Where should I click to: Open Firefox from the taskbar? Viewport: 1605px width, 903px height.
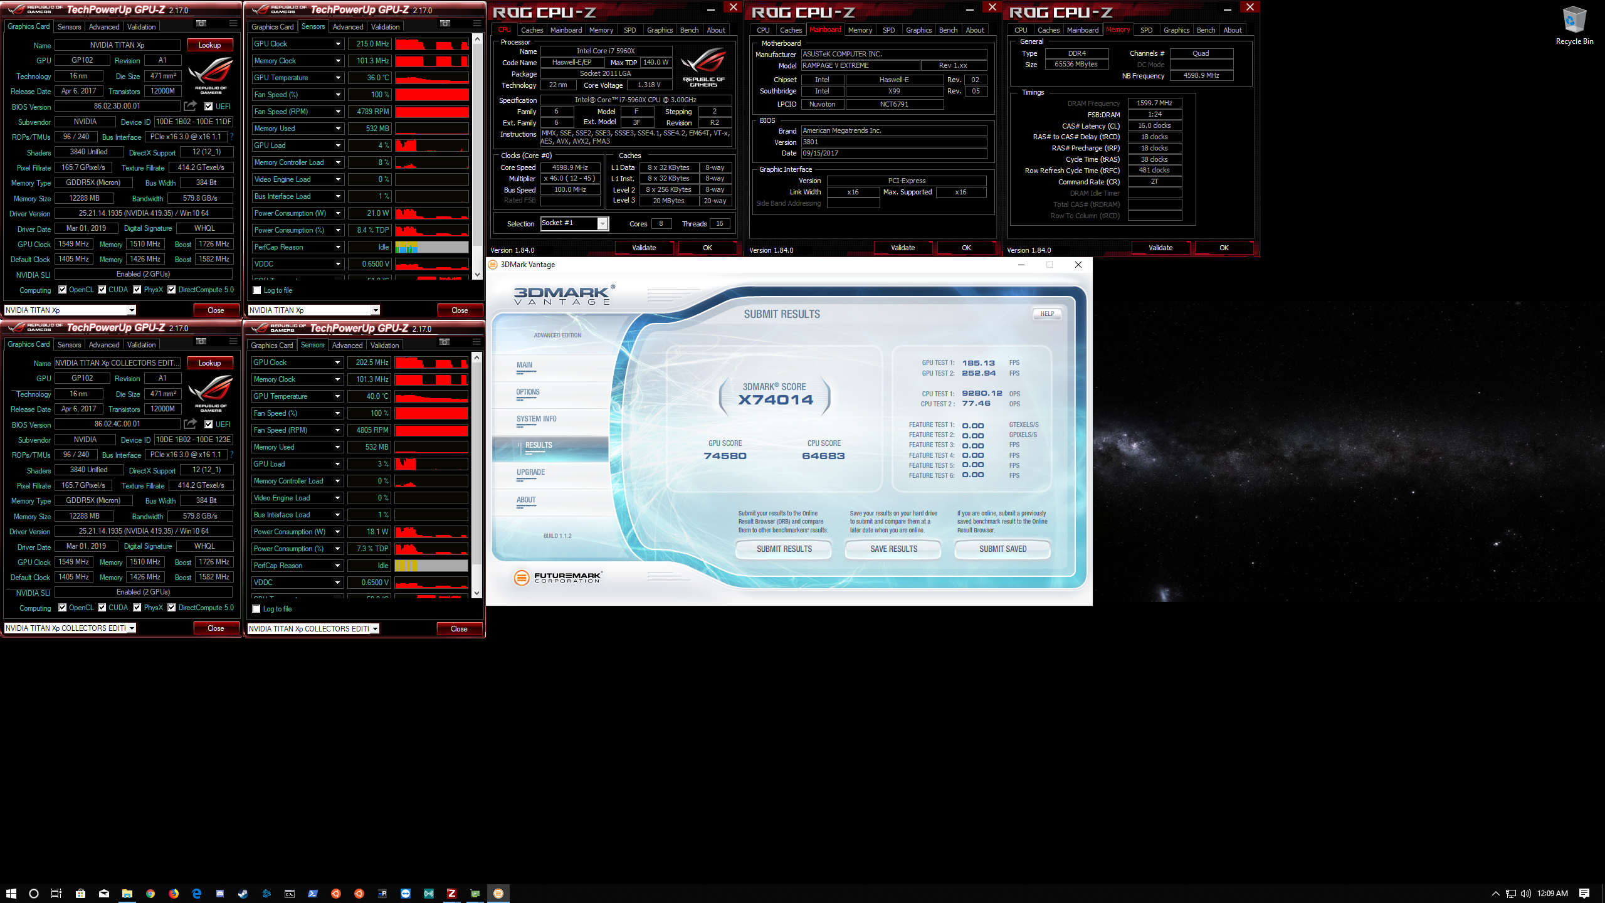[x=174, y=894]
